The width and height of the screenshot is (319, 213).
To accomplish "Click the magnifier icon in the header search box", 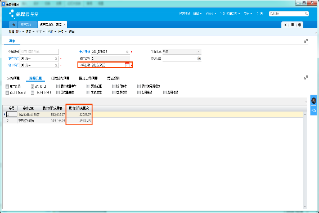I will [x=306, y=14].
